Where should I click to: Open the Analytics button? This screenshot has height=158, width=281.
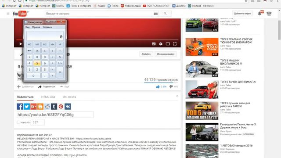(146, 54)
